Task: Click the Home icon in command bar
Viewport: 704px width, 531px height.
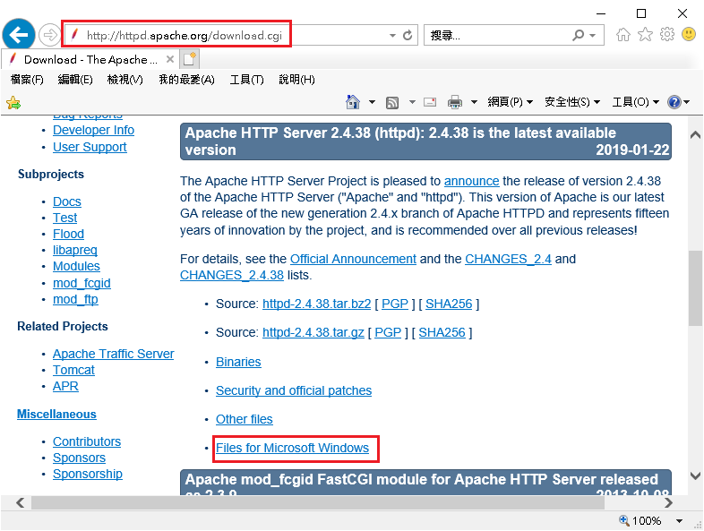Action: click(x=353, y=102)
